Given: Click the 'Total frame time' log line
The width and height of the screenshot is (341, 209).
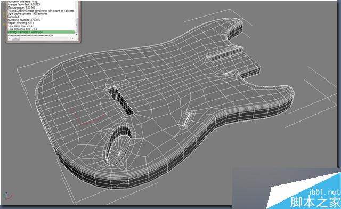Looking at the screenshot, I should pos(20,26).
